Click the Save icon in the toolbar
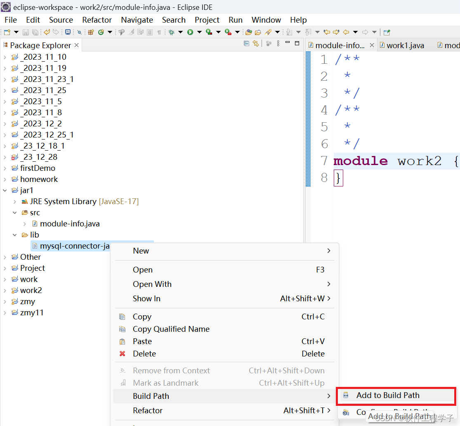Image resolution: width=460 pixels, height=426 pixels. click(26, 32)
